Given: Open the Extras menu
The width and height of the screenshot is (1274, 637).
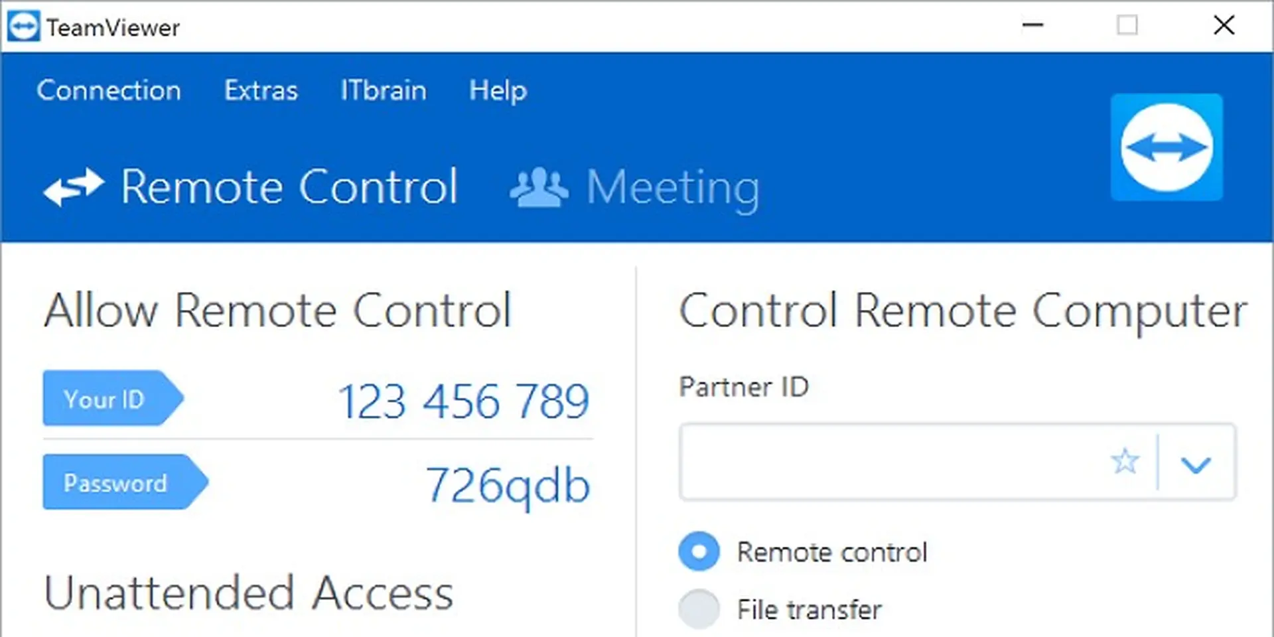Looking at the screenshot, I should 260,91.
